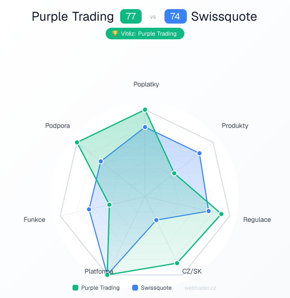290x298 pixels.
Task: Click the Poplatky axis label
Action: click(146, 84)
